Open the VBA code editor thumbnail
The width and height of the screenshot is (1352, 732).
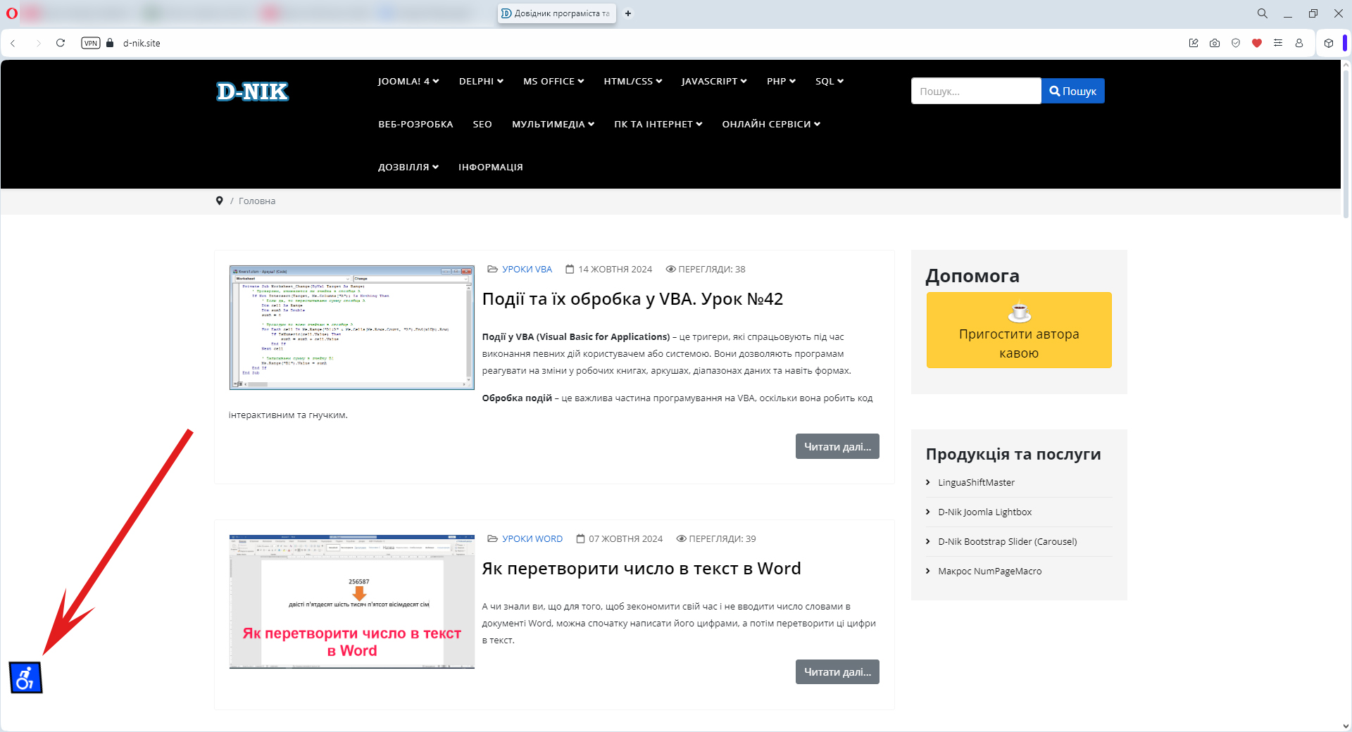click(352, 327)
